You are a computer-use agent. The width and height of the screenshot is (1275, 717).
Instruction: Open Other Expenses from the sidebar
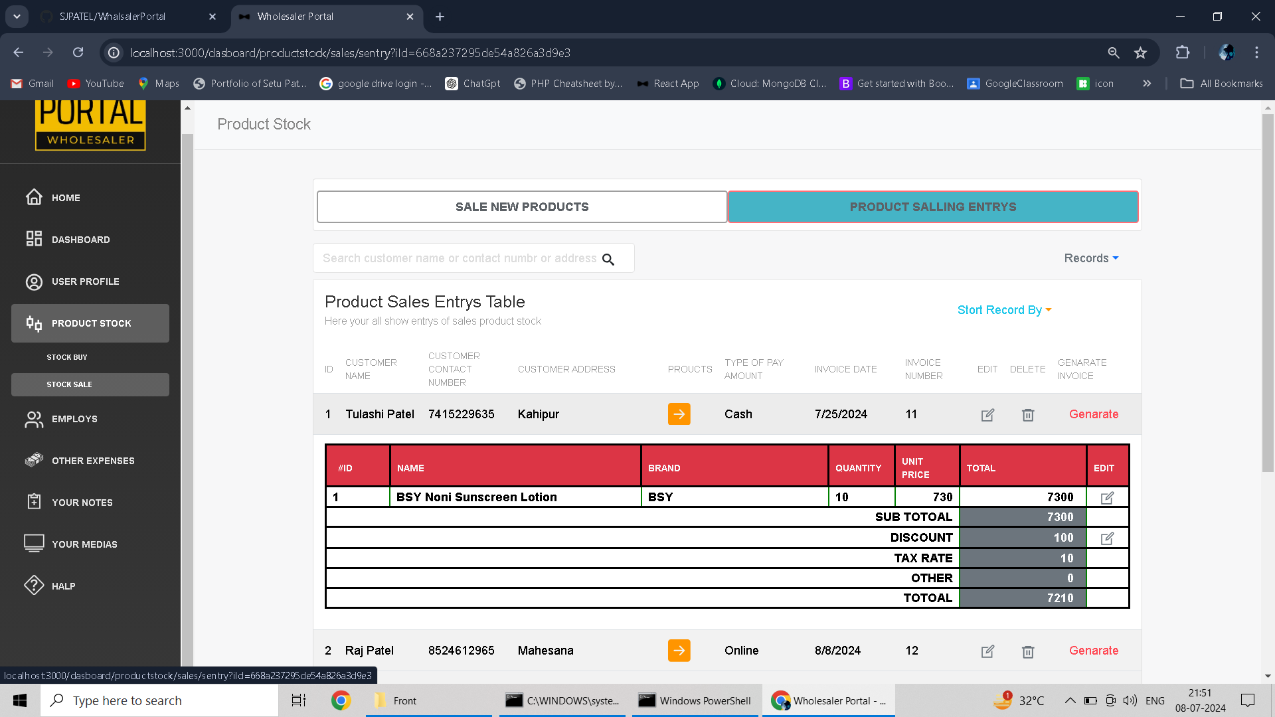click(x=92, y=461)
